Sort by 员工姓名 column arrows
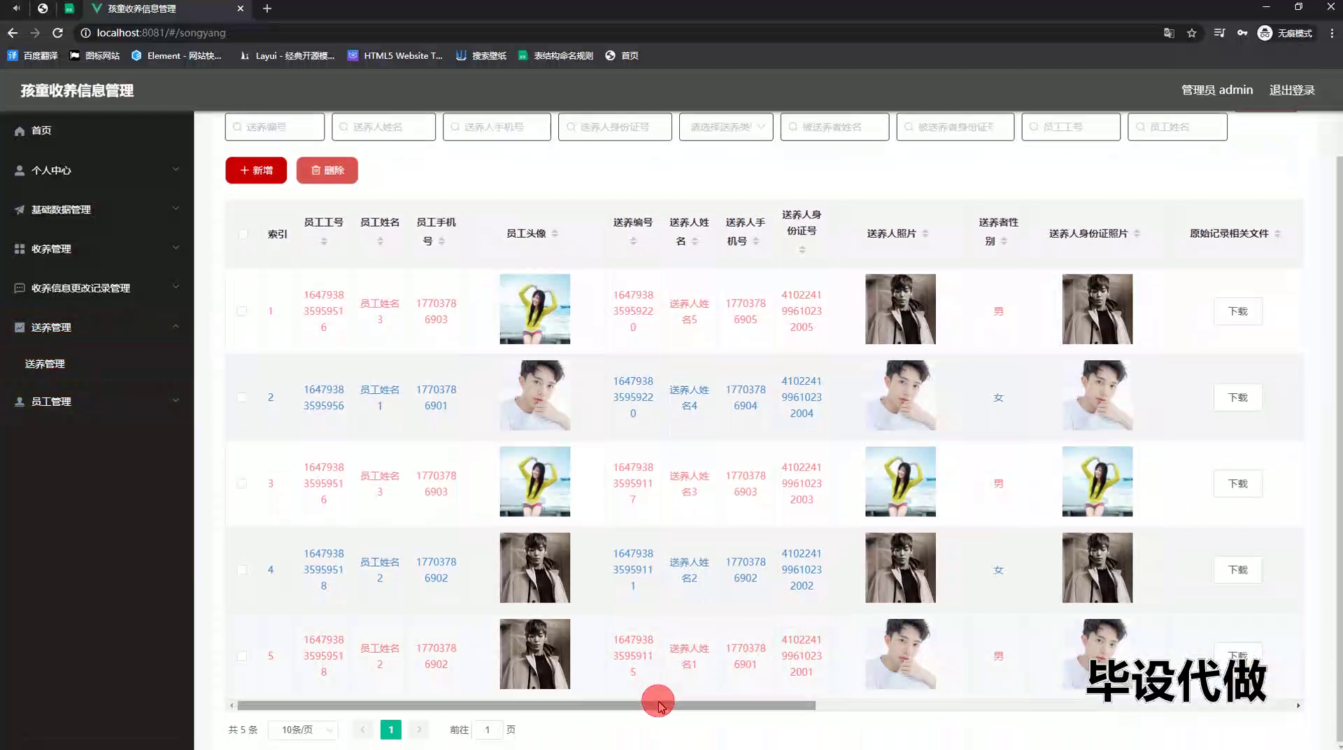The height and width of the screenshot is (750, 1343). (380, 241)
